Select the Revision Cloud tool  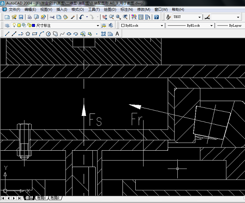[55, 34]
